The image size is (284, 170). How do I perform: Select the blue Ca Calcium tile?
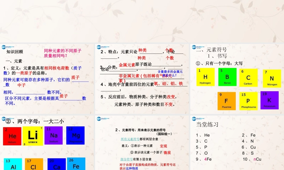[56, 164]
